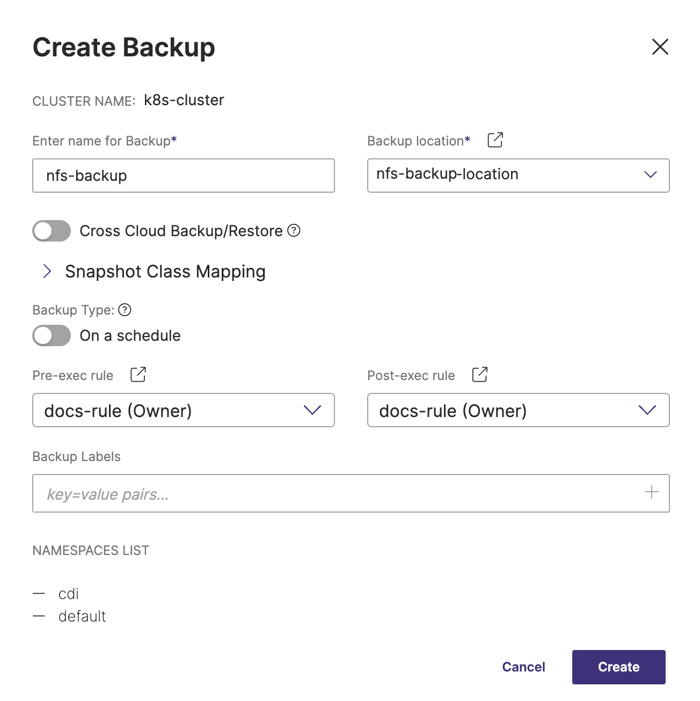This screenshot has height=701, width=700.
Task: Click the k8s-cluster cluster name text
Action: point(184,100)
